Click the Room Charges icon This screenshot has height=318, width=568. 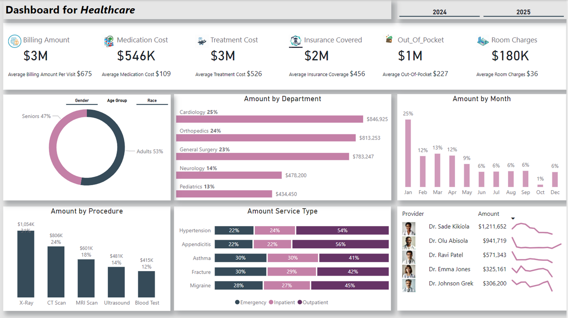pyautogui.click(x=483, y=40)
